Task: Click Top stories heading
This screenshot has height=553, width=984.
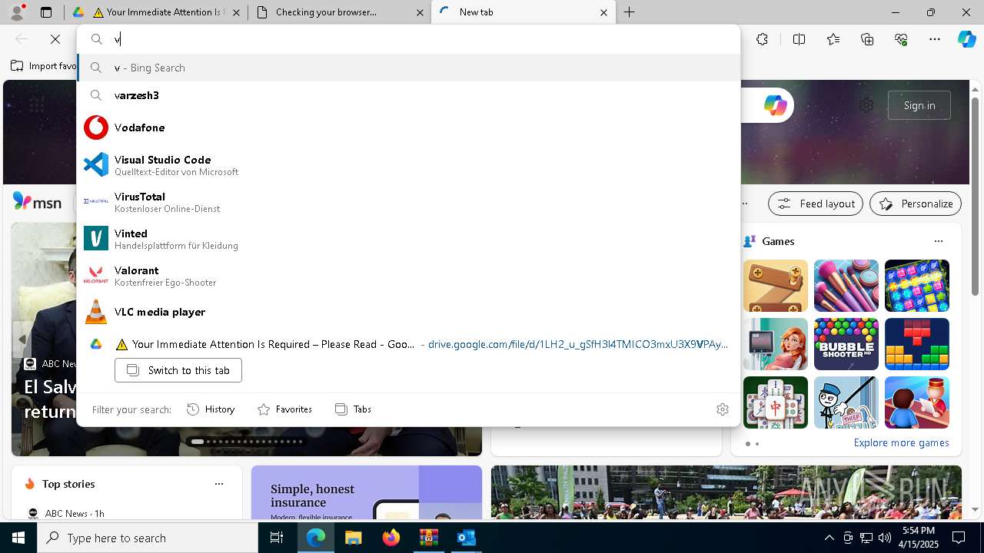Action: click(68, 484)
